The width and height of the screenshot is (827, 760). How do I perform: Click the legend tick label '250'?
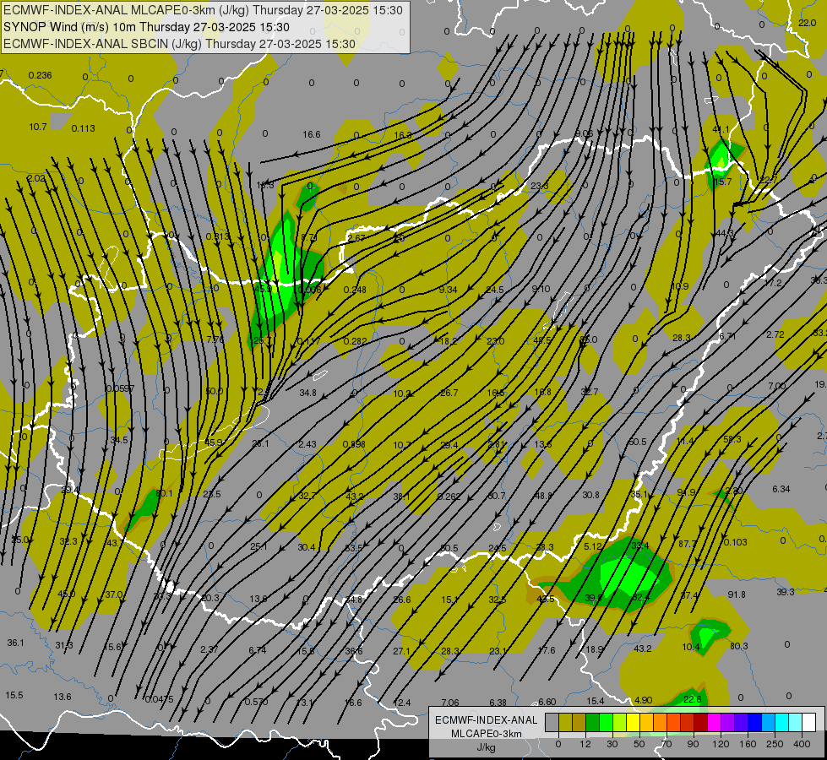click(775, 744)
